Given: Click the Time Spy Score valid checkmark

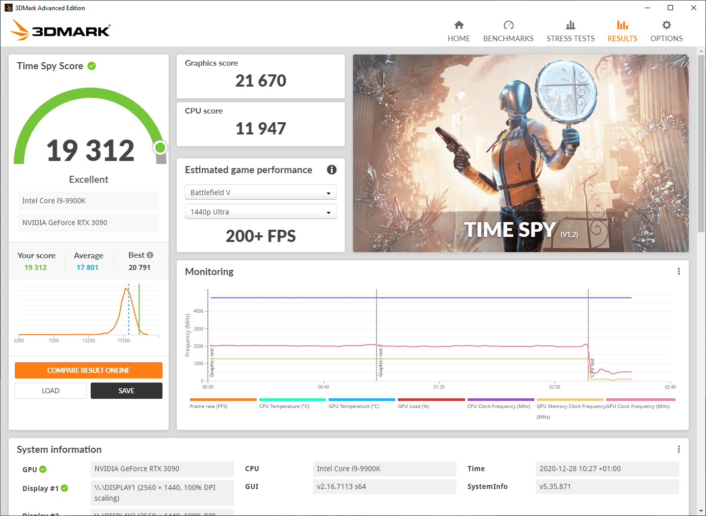Looking at the screenshot, I should (92, 66).
